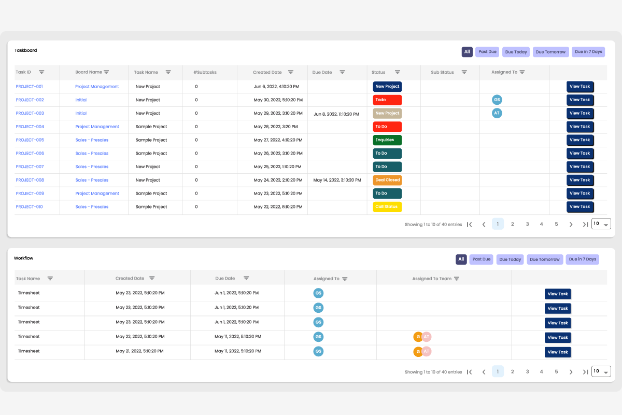Viewport: 622px width, 415px height.
Task: Open the PROJECT-005 link
Action: point(29,140)
